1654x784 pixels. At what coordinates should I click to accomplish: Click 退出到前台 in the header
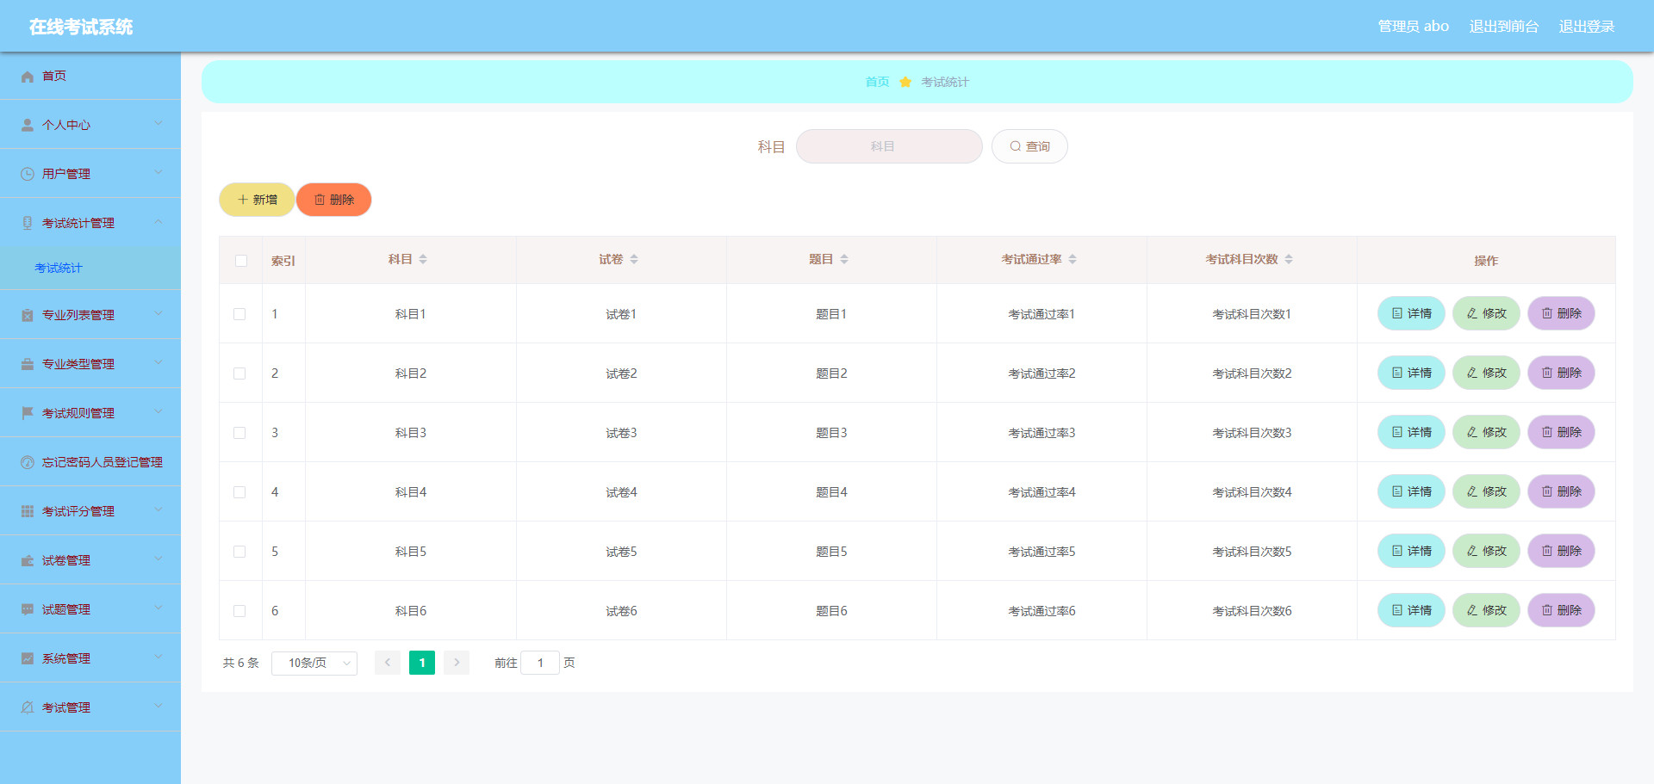tap(1504, 27)
